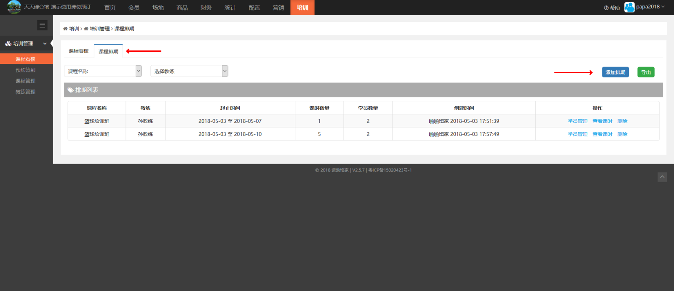This screenshot has height=291, width=674.
Task: Click the 课程排期 breadcrumb text
Action: click(x=124, y=29)
